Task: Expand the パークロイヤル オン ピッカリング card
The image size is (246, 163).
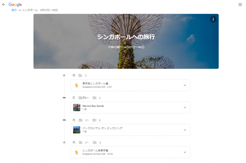Action: pos(185,130)
